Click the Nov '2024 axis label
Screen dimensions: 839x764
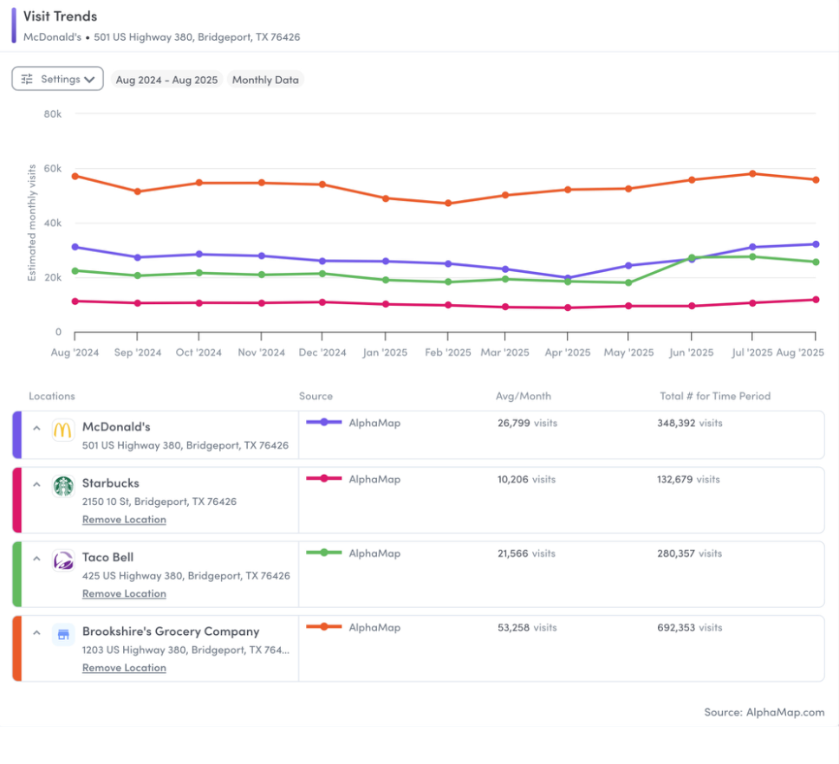point(261,353)
